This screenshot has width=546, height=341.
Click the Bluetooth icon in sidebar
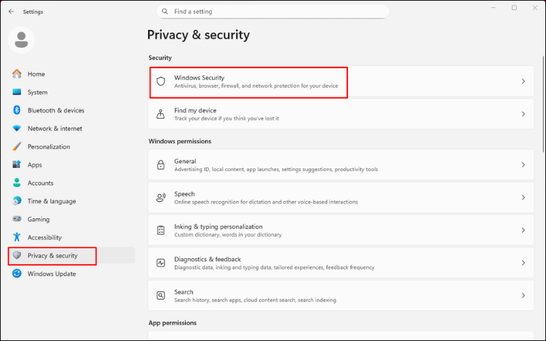tap(16, 110)
